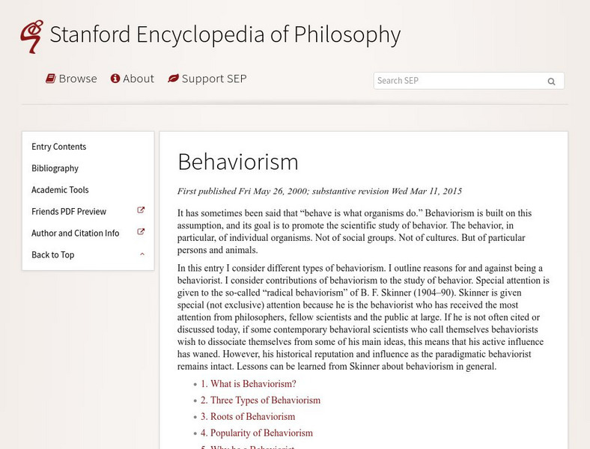The image size is (590, 449).
Task: Open section 4. Popularity of Behaviorism
Action: point(257,433)
